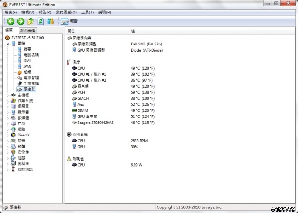The height and width of the screenshot is (213, 298).
Task: Expand the 顯示器 display node
Action: [7, 112]
